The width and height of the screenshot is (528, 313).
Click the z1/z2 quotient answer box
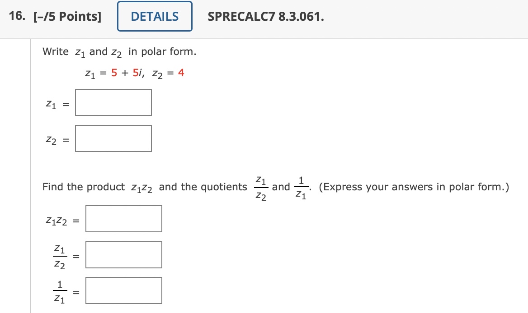(x=123, y=254)
